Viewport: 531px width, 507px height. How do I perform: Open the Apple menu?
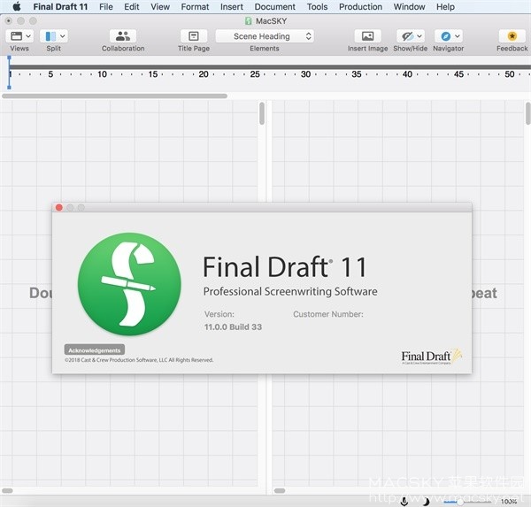pos(16,6)
